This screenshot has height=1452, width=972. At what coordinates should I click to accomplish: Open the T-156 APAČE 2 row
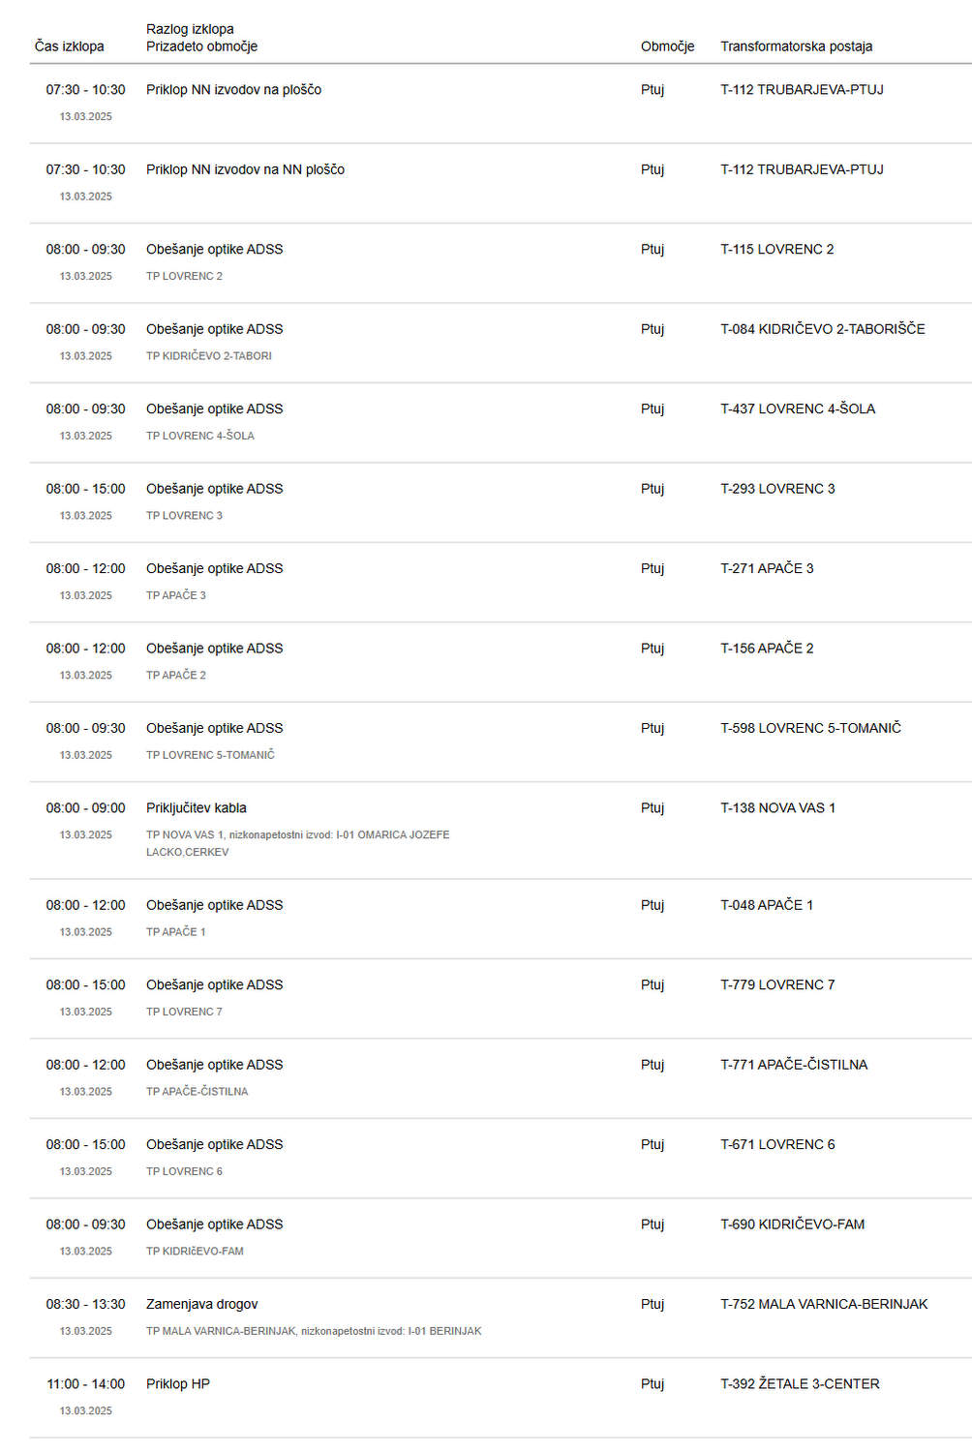click(501, 662)
